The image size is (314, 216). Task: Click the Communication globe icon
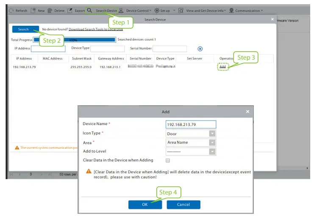point(231,10)
